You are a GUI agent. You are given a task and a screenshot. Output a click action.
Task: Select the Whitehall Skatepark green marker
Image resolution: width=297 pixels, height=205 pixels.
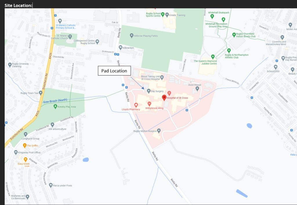212,16
